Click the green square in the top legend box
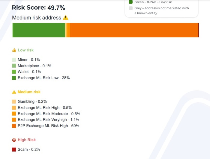This screenshot has height=159, width=210. point(130,2)
